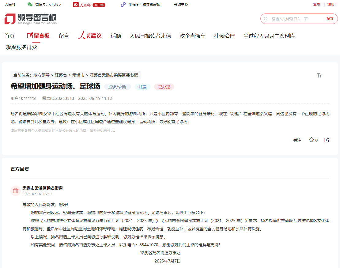Click the building avatar of 扬名街道 reply
The image size is (340, 268).
pos(16,191)
